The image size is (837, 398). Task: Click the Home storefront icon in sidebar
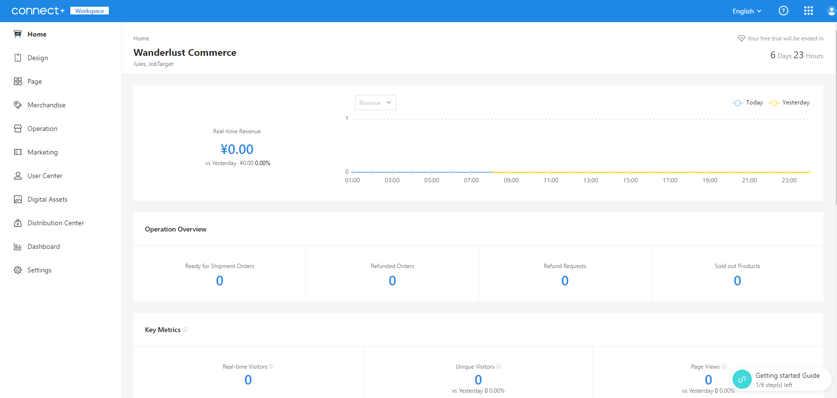(18, 34)
